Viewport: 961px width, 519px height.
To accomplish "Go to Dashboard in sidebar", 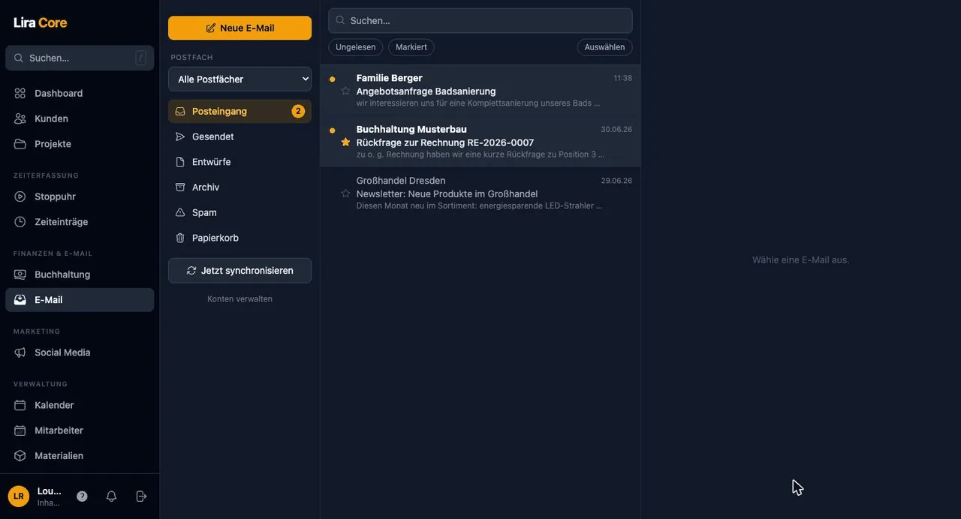I will tap(80, 94).
